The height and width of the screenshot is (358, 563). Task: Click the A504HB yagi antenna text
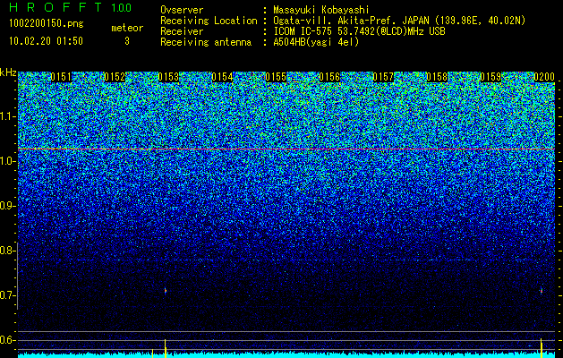coord(316,42)
